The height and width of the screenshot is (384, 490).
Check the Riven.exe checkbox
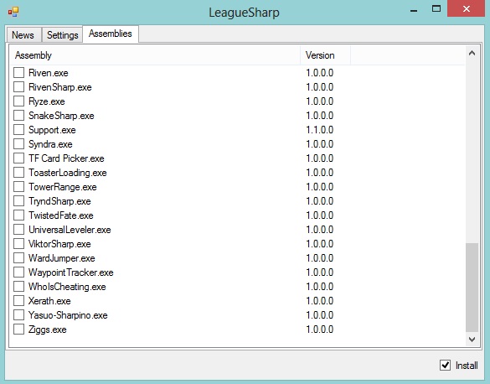tap(18, 73)
